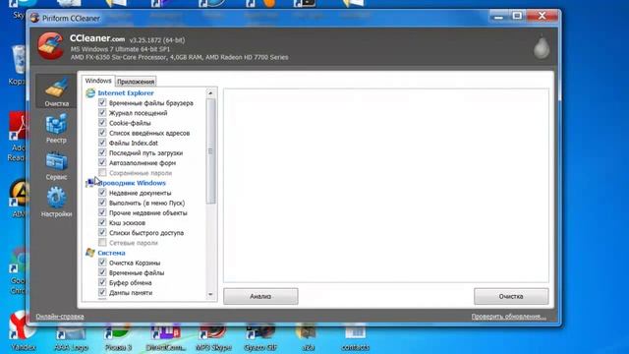629x354 pixels.
Task: Click the Проводник Windows category icon
Action: pyautogui.click(x=90, y=183)
